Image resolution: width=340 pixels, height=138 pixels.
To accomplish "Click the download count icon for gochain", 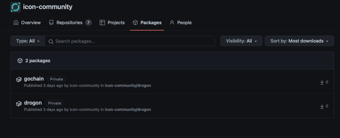I will click(322, 82).
